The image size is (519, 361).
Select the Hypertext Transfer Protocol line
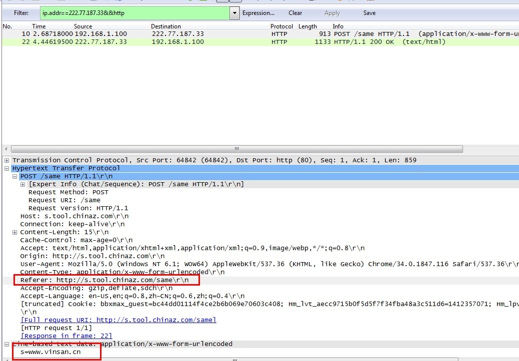click(x=66, y=168)
